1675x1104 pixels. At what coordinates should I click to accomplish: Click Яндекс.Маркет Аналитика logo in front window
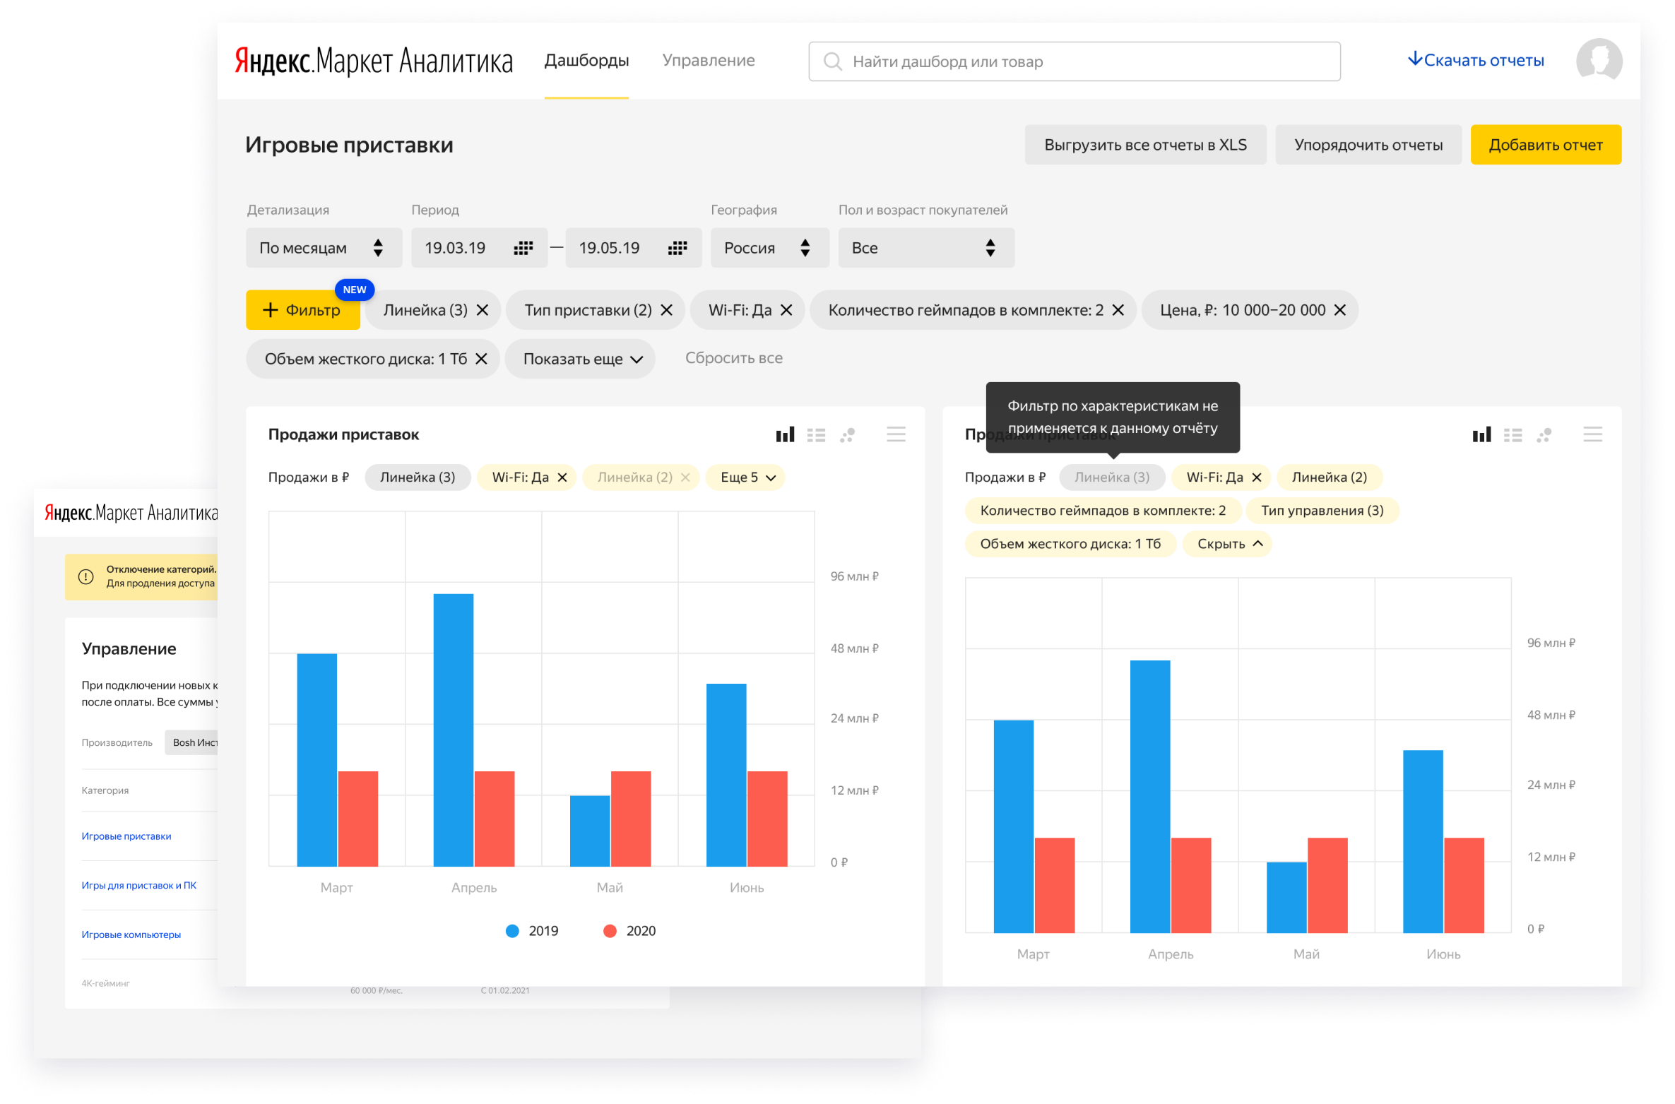click(x=374, y=61)
